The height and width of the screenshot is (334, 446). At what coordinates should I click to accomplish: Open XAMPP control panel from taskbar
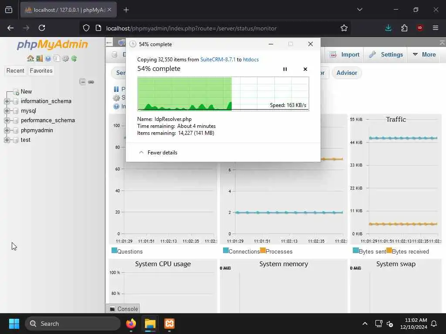(x=169, y=324)
